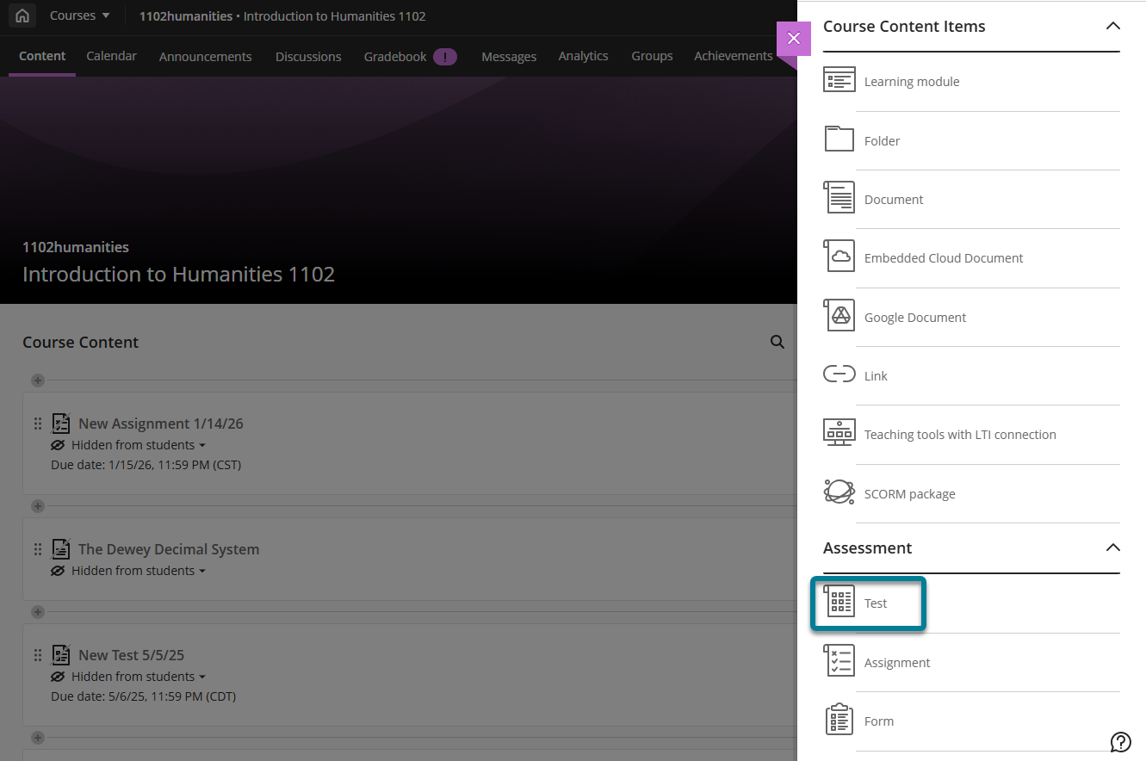Collapse the Assessment section
Image resolution: width=1146 pixels, height=761 pixels.
pos(1113,548)
